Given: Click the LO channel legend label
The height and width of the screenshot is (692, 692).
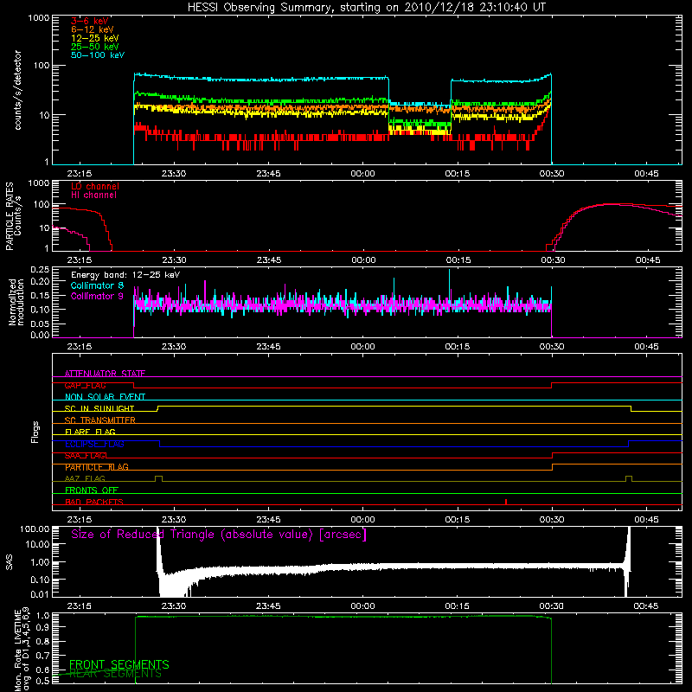Looking at the screenshot, I should [95, 186].
